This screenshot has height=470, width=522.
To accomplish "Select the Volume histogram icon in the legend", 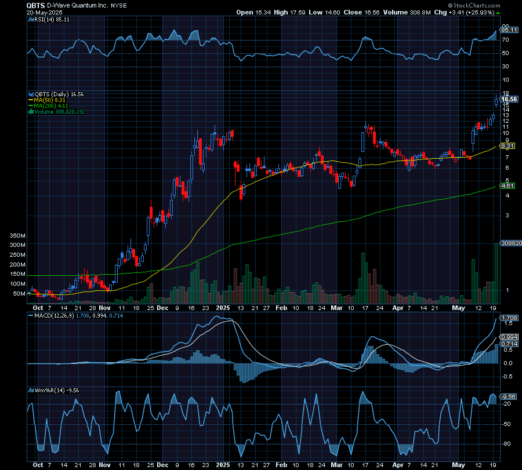I will click(x=30, y=111).
